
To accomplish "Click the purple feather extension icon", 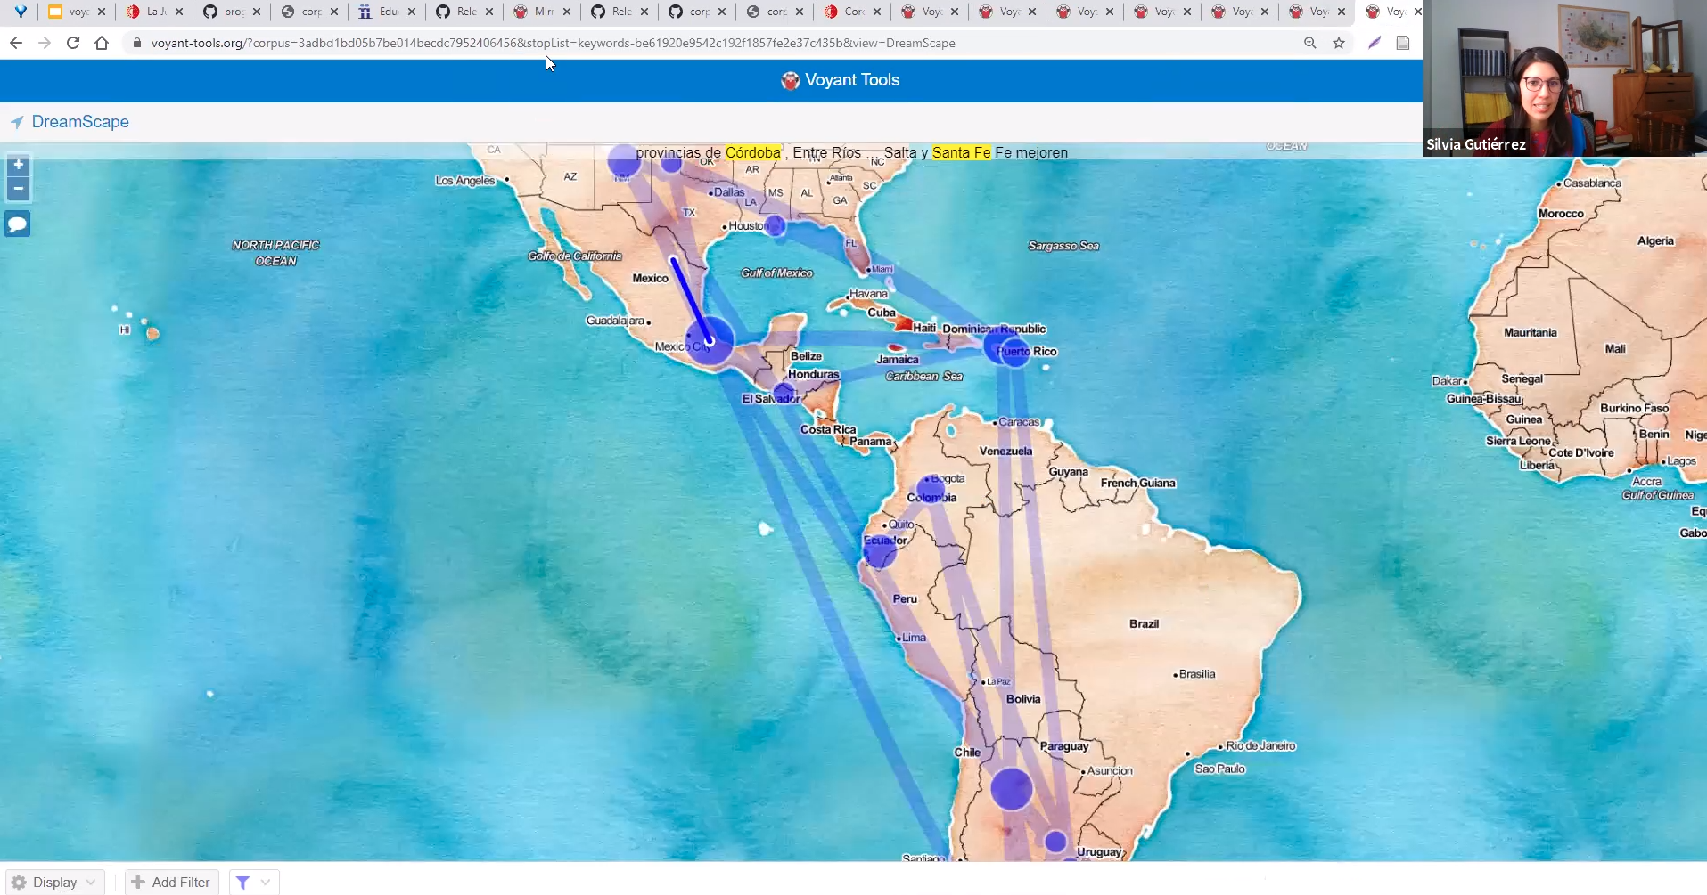I will coord(1375,43).
